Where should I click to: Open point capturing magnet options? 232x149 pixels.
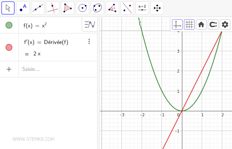pos(213,25)
